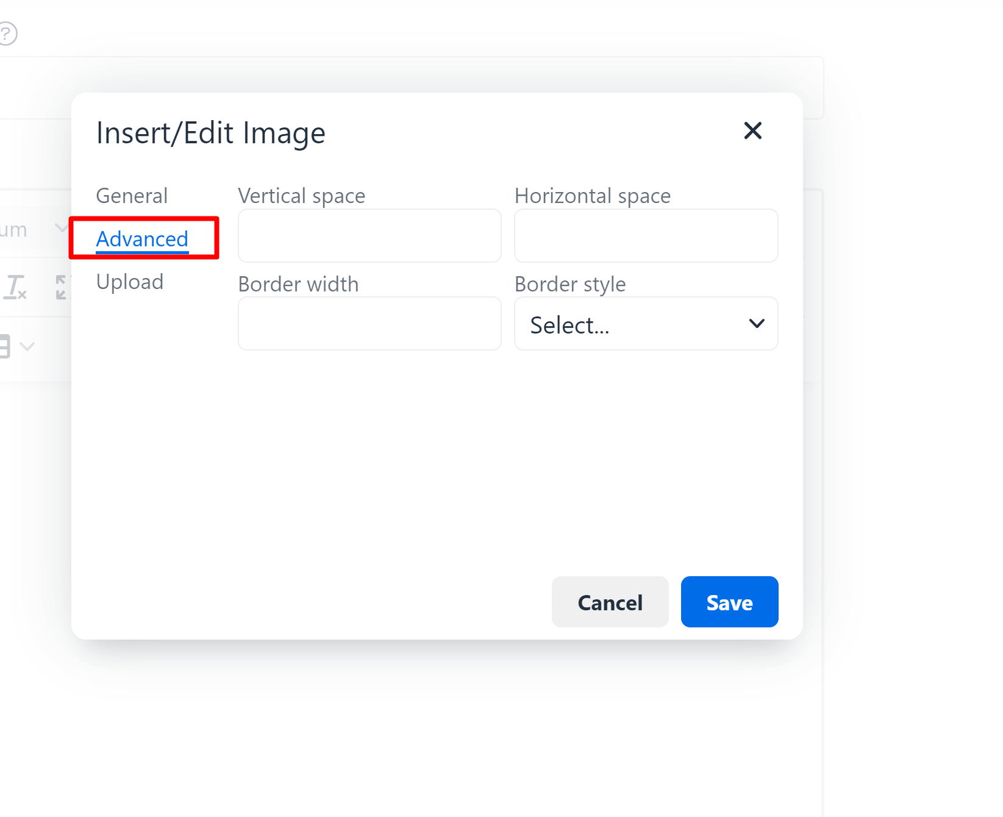
Task: Select the Border width text box
Action: (369, 324)
